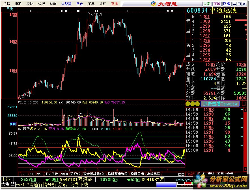Click the buy level 5 price 1292
The width and height of the screenshot is (250, 190).
coord(205,60)
